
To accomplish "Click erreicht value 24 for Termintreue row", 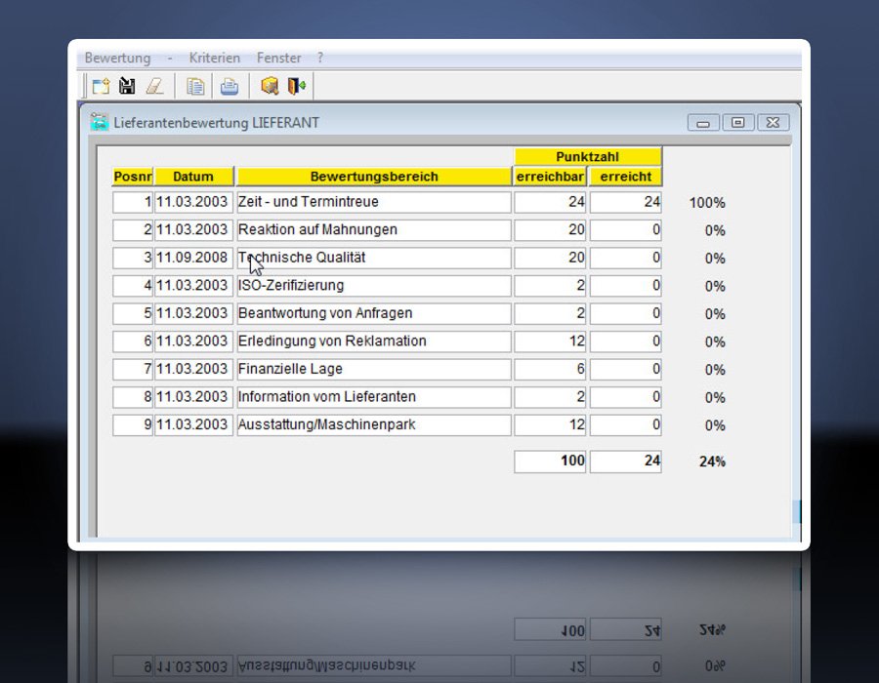I will 626,202.
